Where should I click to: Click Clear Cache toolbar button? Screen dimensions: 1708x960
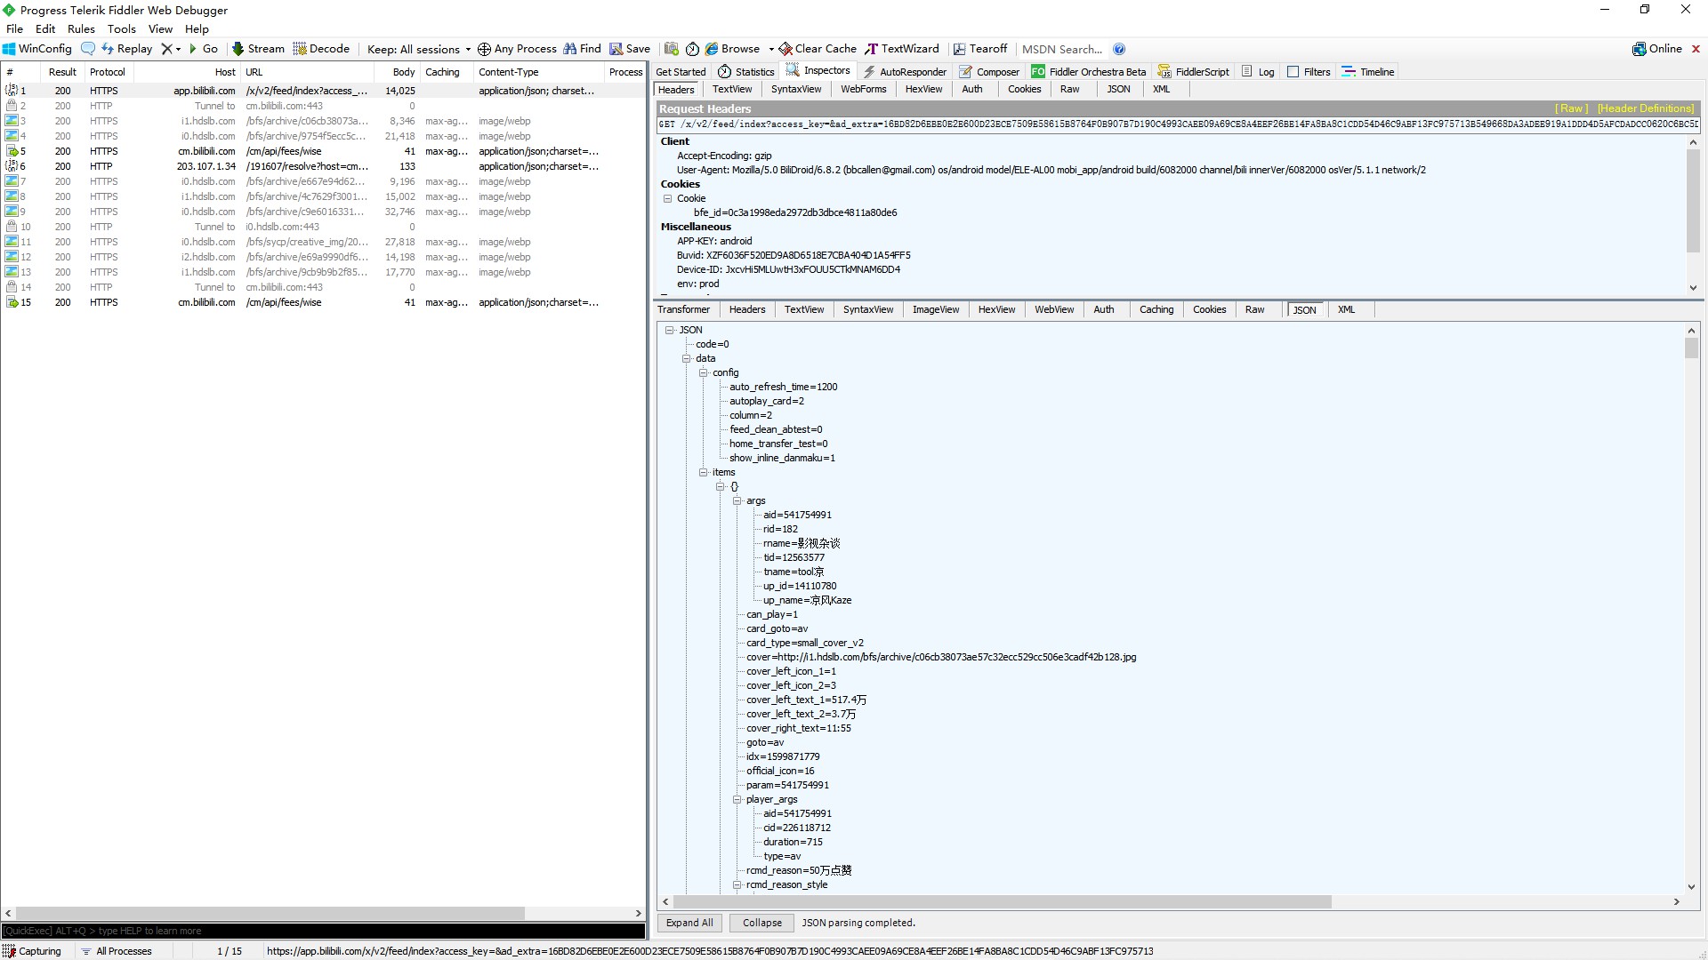818,49
